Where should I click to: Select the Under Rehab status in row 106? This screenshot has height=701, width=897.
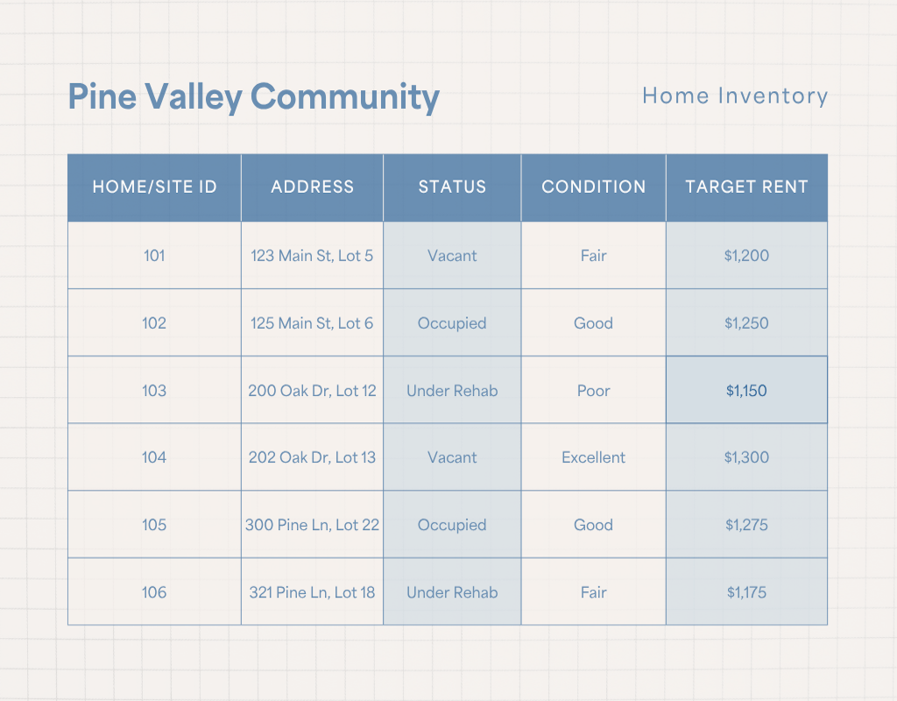tap(452, 592)
